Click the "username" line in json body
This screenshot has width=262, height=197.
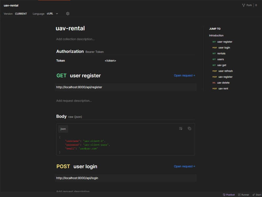point(85,141)
